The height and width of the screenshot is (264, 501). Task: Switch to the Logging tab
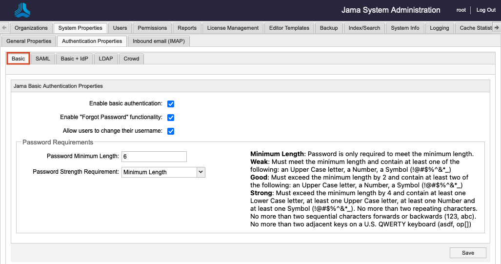[x=440, y=28]
